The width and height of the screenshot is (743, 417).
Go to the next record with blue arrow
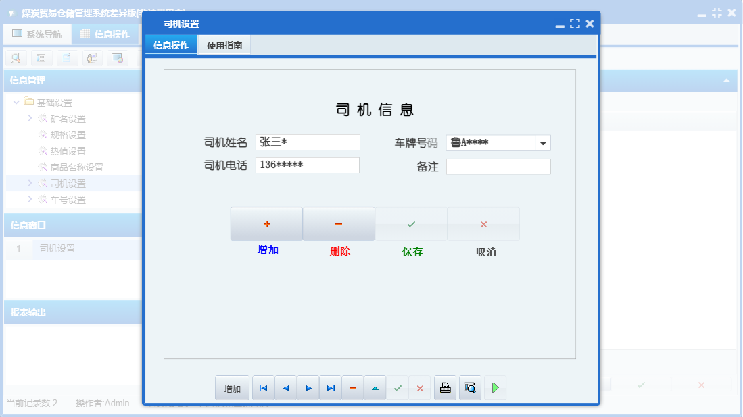point(308,387)
